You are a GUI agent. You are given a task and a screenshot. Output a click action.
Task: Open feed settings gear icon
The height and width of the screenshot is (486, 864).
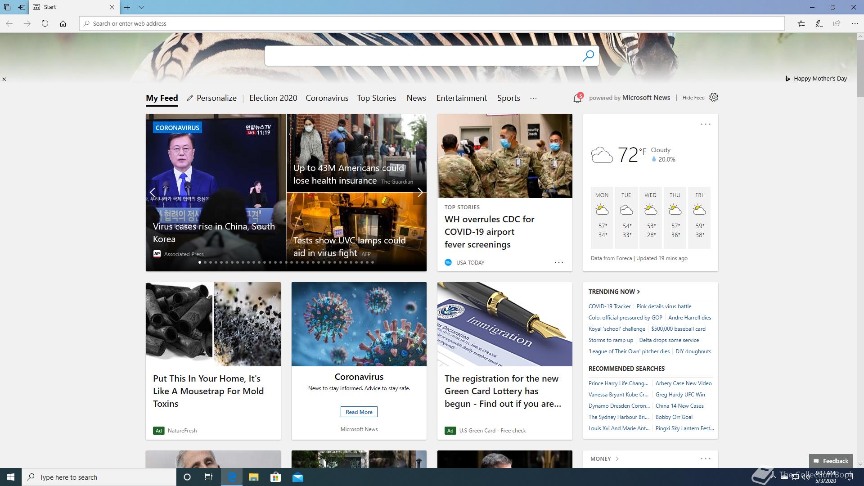pyautogui.click(x=714, y=97)
